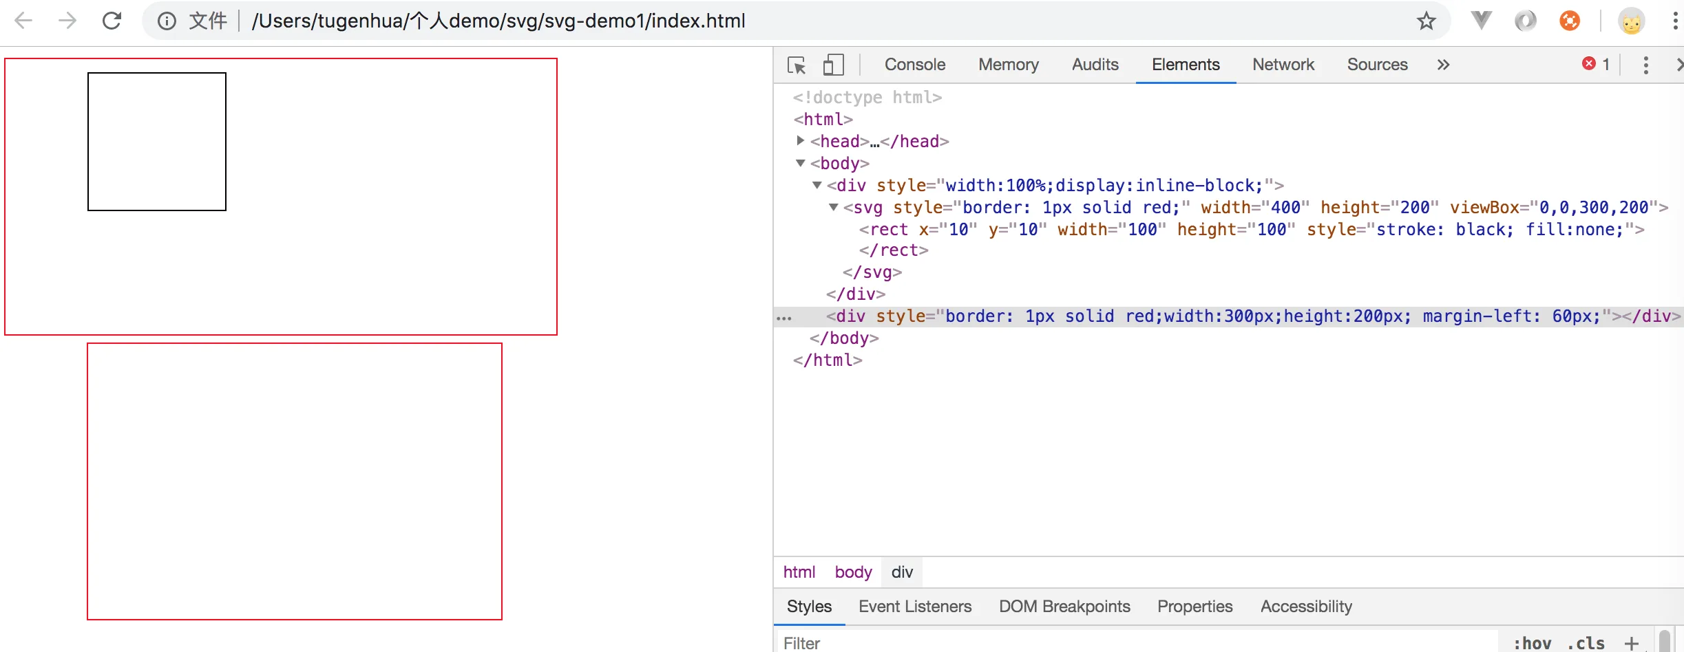Click the orange circular extension icon

pyautogui.click(x=1570, y=21)
